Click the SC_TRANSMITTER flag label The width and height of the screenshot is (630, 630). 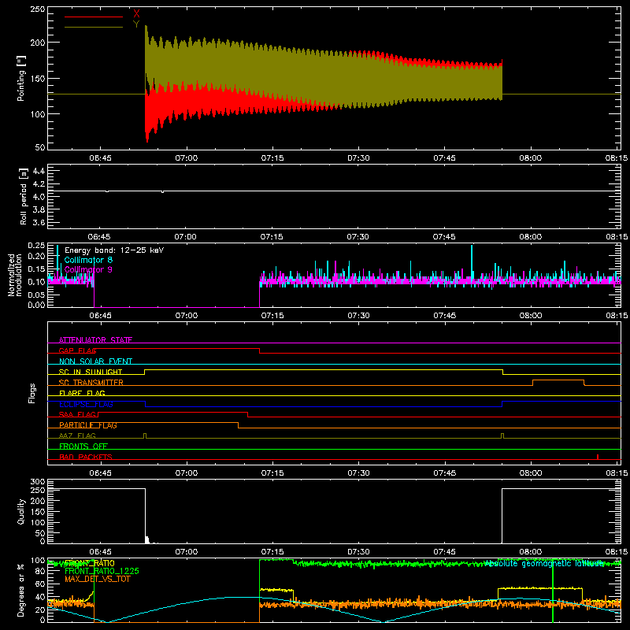(91, 383)
